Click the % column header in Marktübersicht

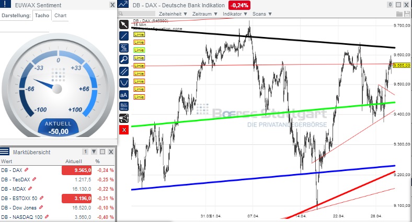coord(97,161)
